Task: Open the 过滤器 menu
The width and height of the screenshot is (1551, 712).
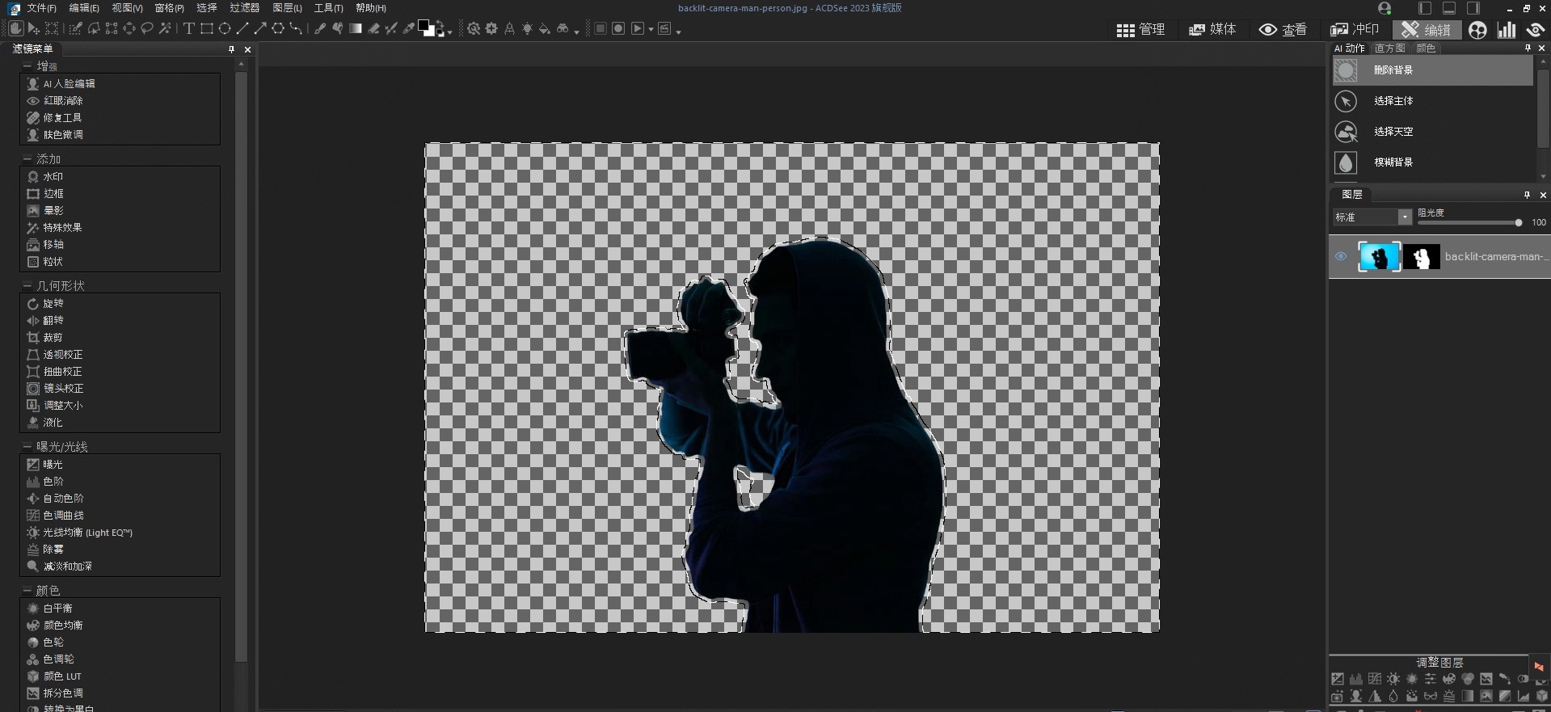Action: pyautogui.click(x=244, y=8)
